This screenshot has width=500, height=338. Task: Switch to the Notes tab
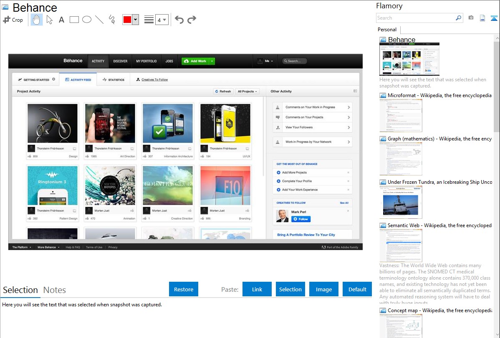pyautogui.click(x=55, y=290)
